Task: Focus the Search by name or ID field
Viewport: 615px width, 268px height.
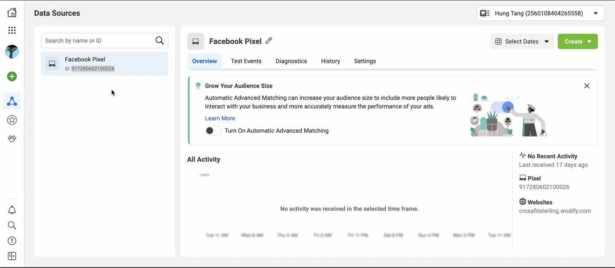Action: tap(105, 41)
